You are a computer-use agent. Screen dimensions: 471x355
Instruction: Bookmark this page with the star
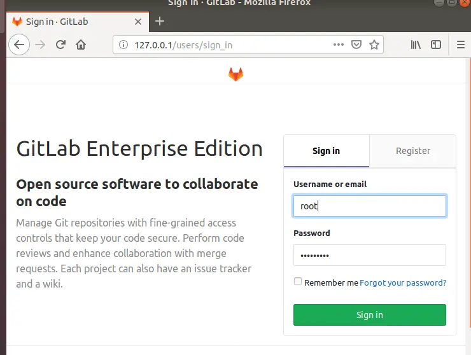[x=374, y=45]
